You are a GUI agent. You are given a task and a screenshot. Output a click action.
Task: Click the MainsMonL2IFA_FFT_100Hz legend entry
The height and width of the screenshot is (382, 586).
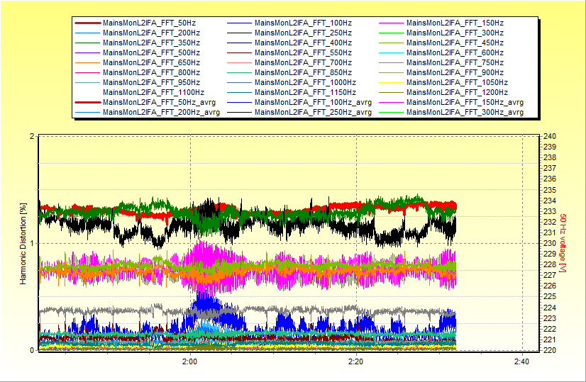coord(303,23)
